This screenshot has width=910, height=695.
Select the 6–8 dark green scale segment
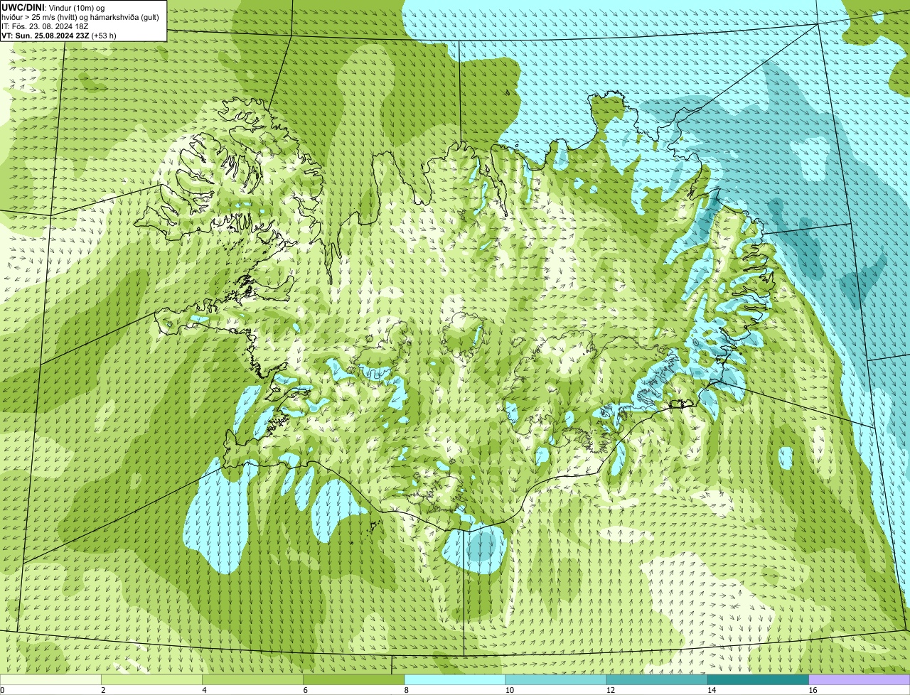pyautogui.click(x=354, y=680)
